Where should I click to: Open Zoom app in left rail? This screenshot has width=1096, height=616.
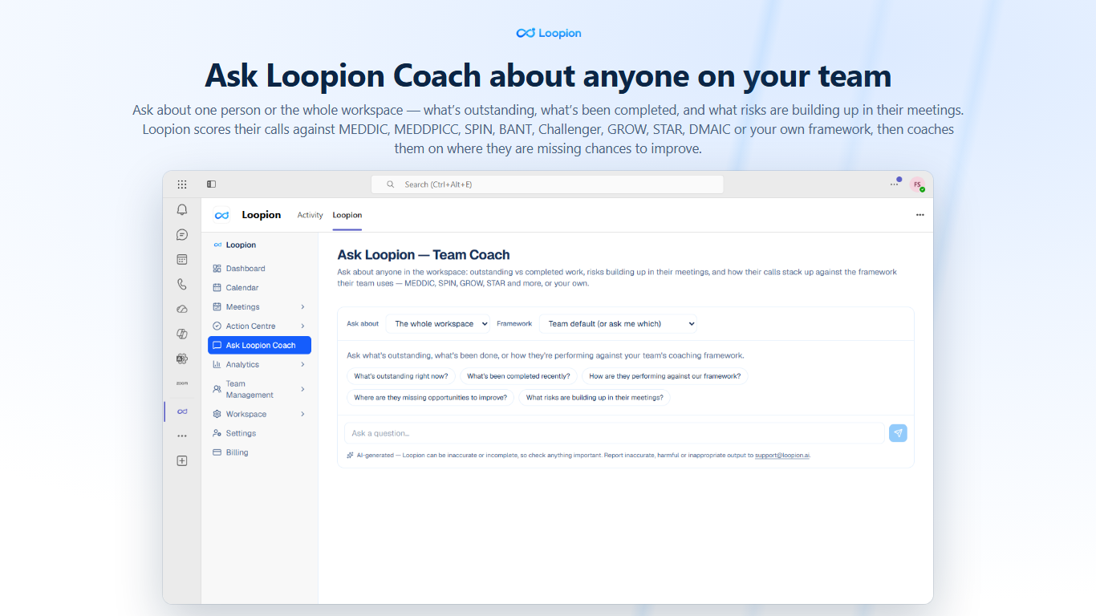(182, 383)
